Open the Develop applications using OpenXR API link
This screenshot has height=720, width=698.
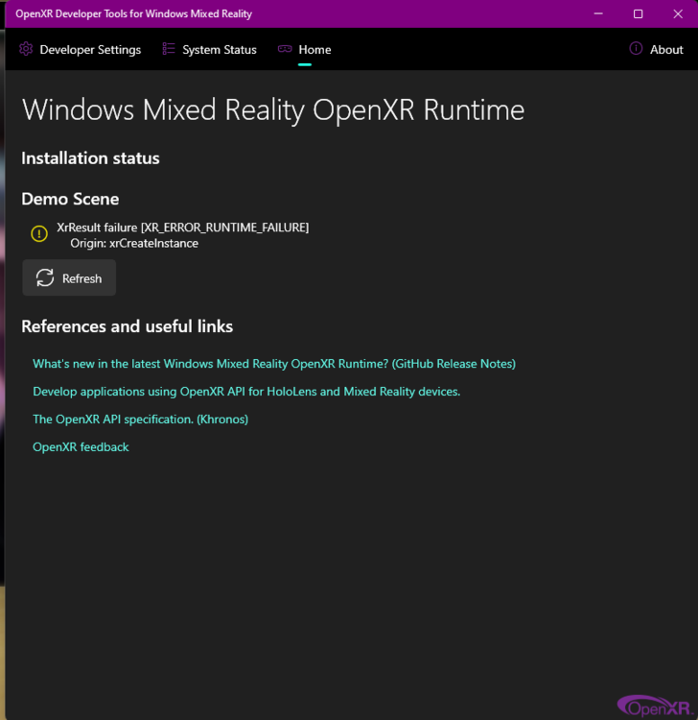point(246,392)
